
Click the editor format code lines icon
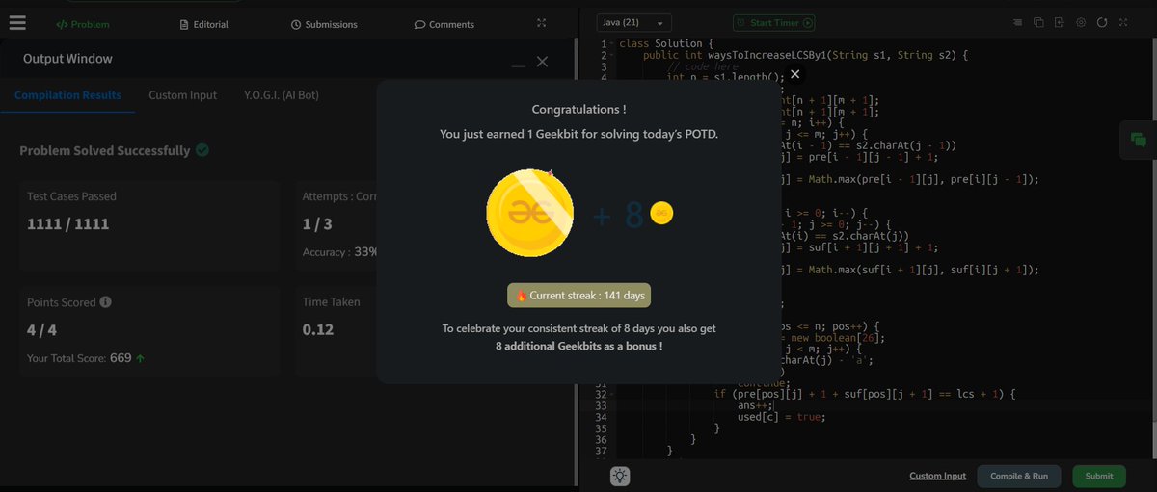coord(1019,22)
